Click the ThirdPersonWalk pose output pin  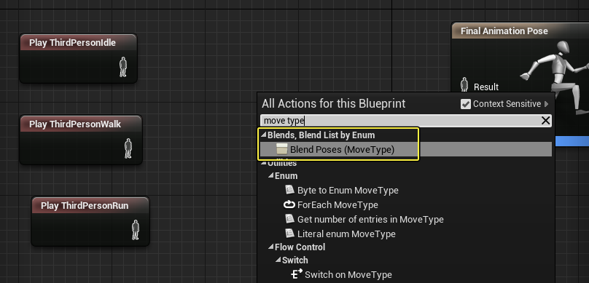click(x=128, y=148)
